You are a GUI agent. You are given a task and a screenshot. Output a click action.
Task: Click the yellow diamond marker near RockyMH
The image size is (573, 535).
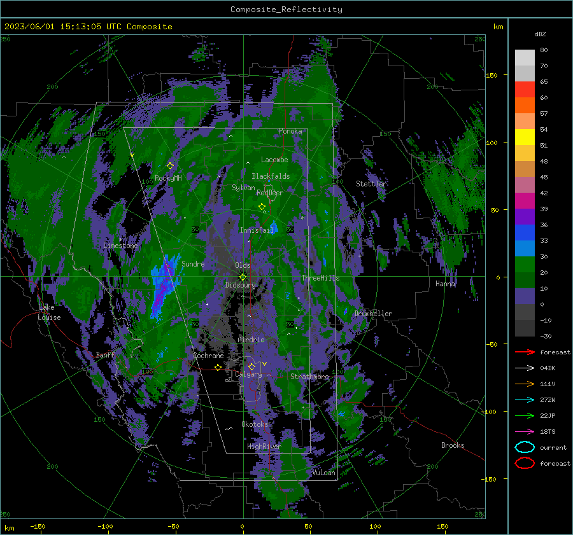(170, 166)
